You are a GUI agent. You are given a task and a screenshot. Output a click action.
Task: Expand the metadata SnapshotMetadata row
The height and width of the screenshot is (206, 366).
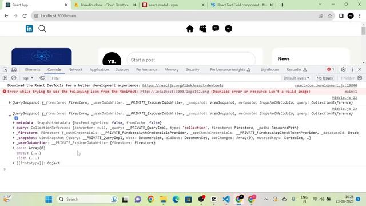(14, 122)
